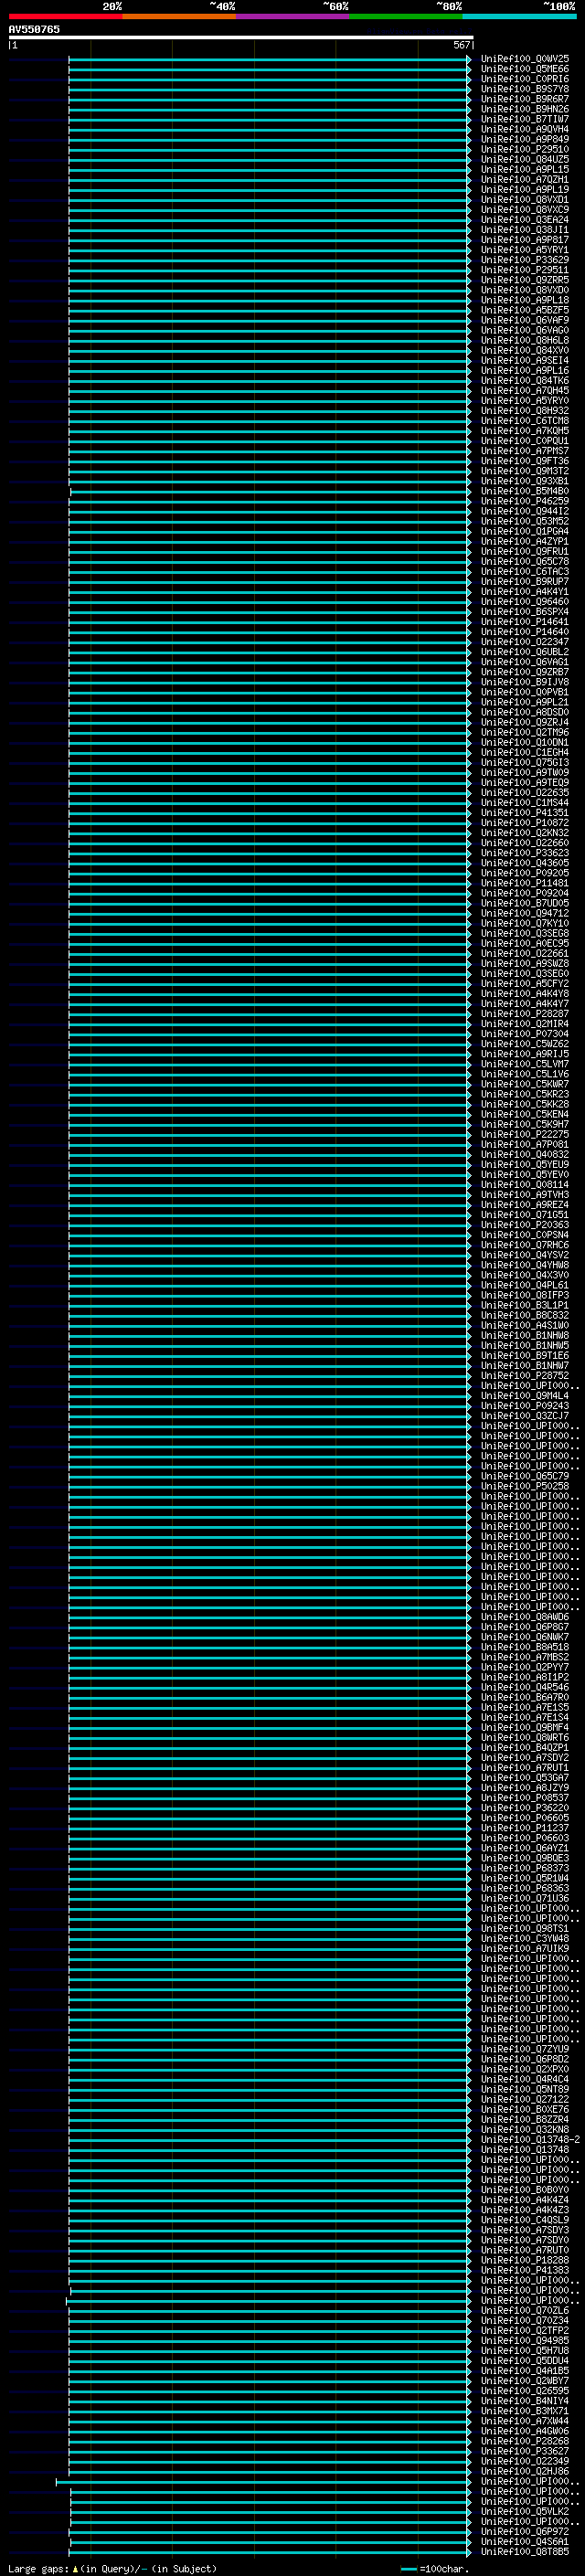The width and height of the screenshot is (585, 2576).
Task: Select the UniRef100_P28287 label
Action: (524, 1014)
